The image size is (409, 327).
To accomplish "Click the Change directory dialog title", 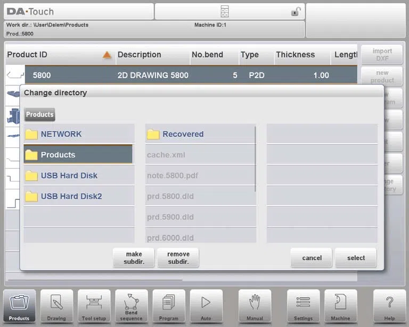I will pyautogui.click(x=55, y=93).
